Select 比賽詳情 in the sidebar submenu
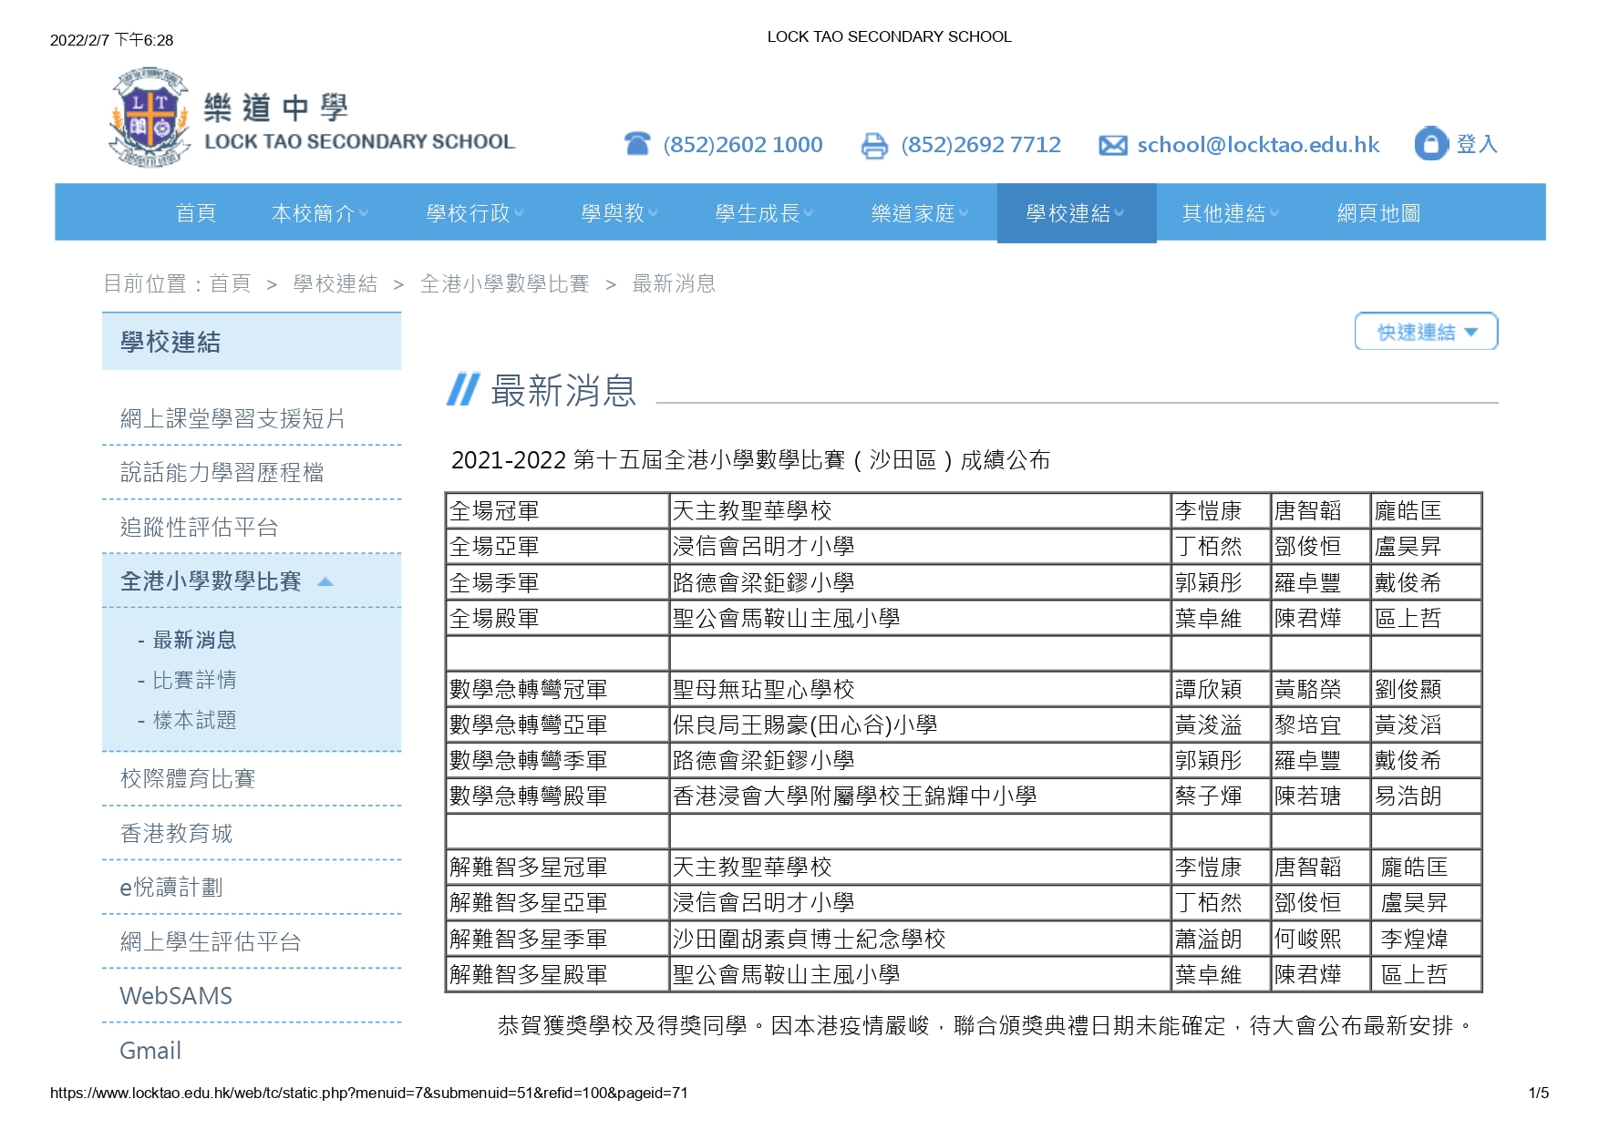The width and height of the screenshot is (1599, 1130). 194,680
